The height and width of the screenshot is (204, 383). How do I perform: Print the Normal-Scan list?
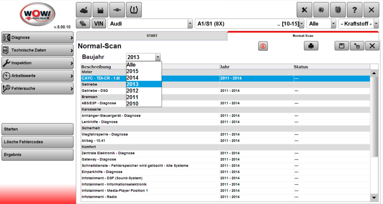[311, 46]
